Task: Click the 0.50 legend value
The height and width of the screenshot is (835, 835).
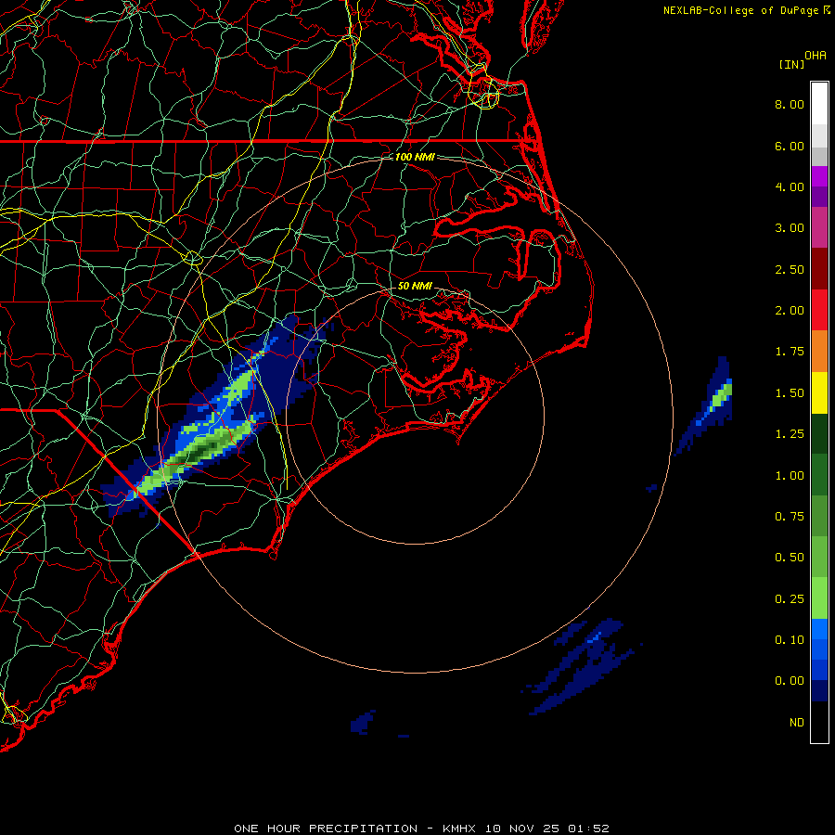Action: [x=790, y=558]
